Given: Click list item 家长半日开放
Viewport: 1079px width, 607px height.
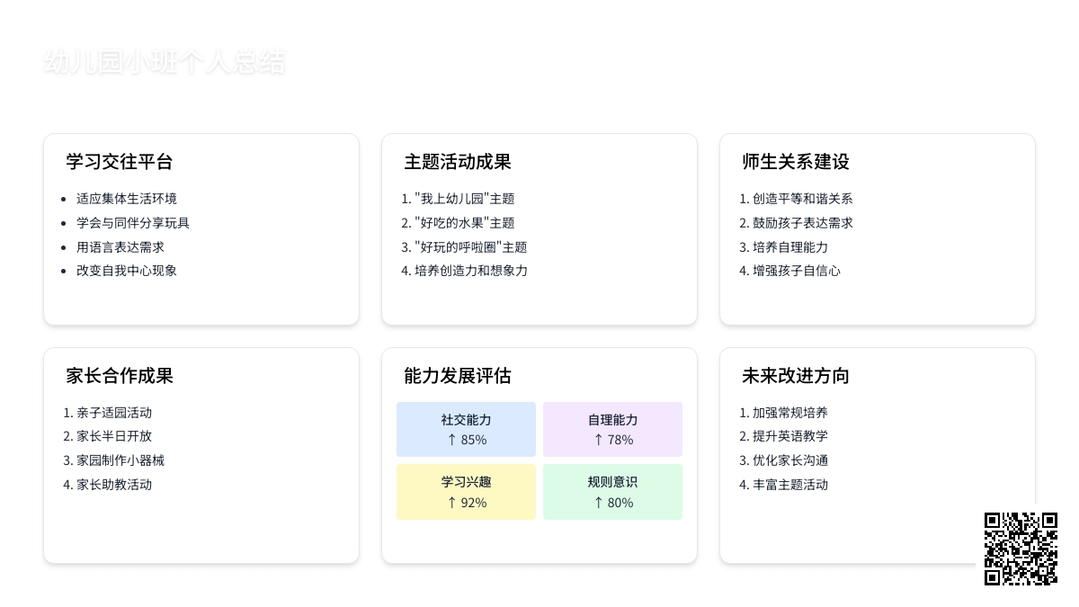Looking at the screenshot, I should [x=114, y=436].
